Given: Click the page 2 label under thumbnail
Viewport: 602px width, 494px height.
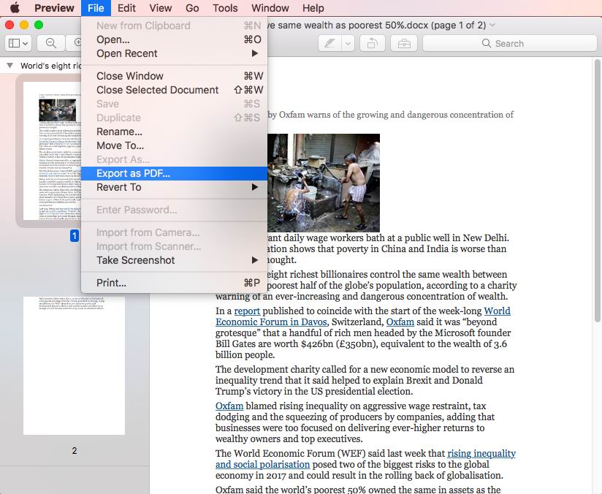Looking at the screenshot, I should pyautogui.click(x=74, y=450).
